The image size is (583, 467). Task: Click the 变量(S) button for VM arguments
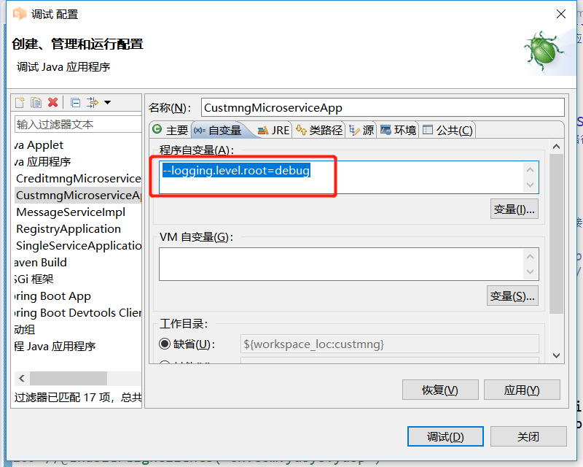[512, 296]
